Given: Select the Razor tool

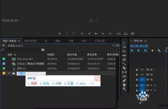Looking at the screenshot, I should point(124,68).
